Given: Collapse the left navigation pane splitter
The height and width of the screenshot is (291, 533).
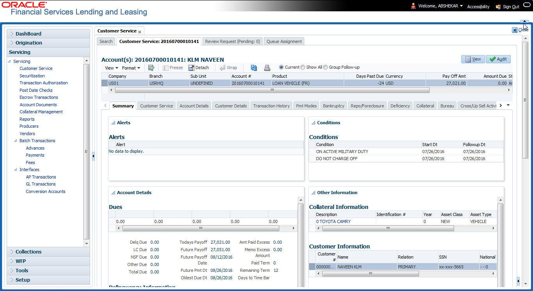Looking at the screenshot, I should click(93, 156).
